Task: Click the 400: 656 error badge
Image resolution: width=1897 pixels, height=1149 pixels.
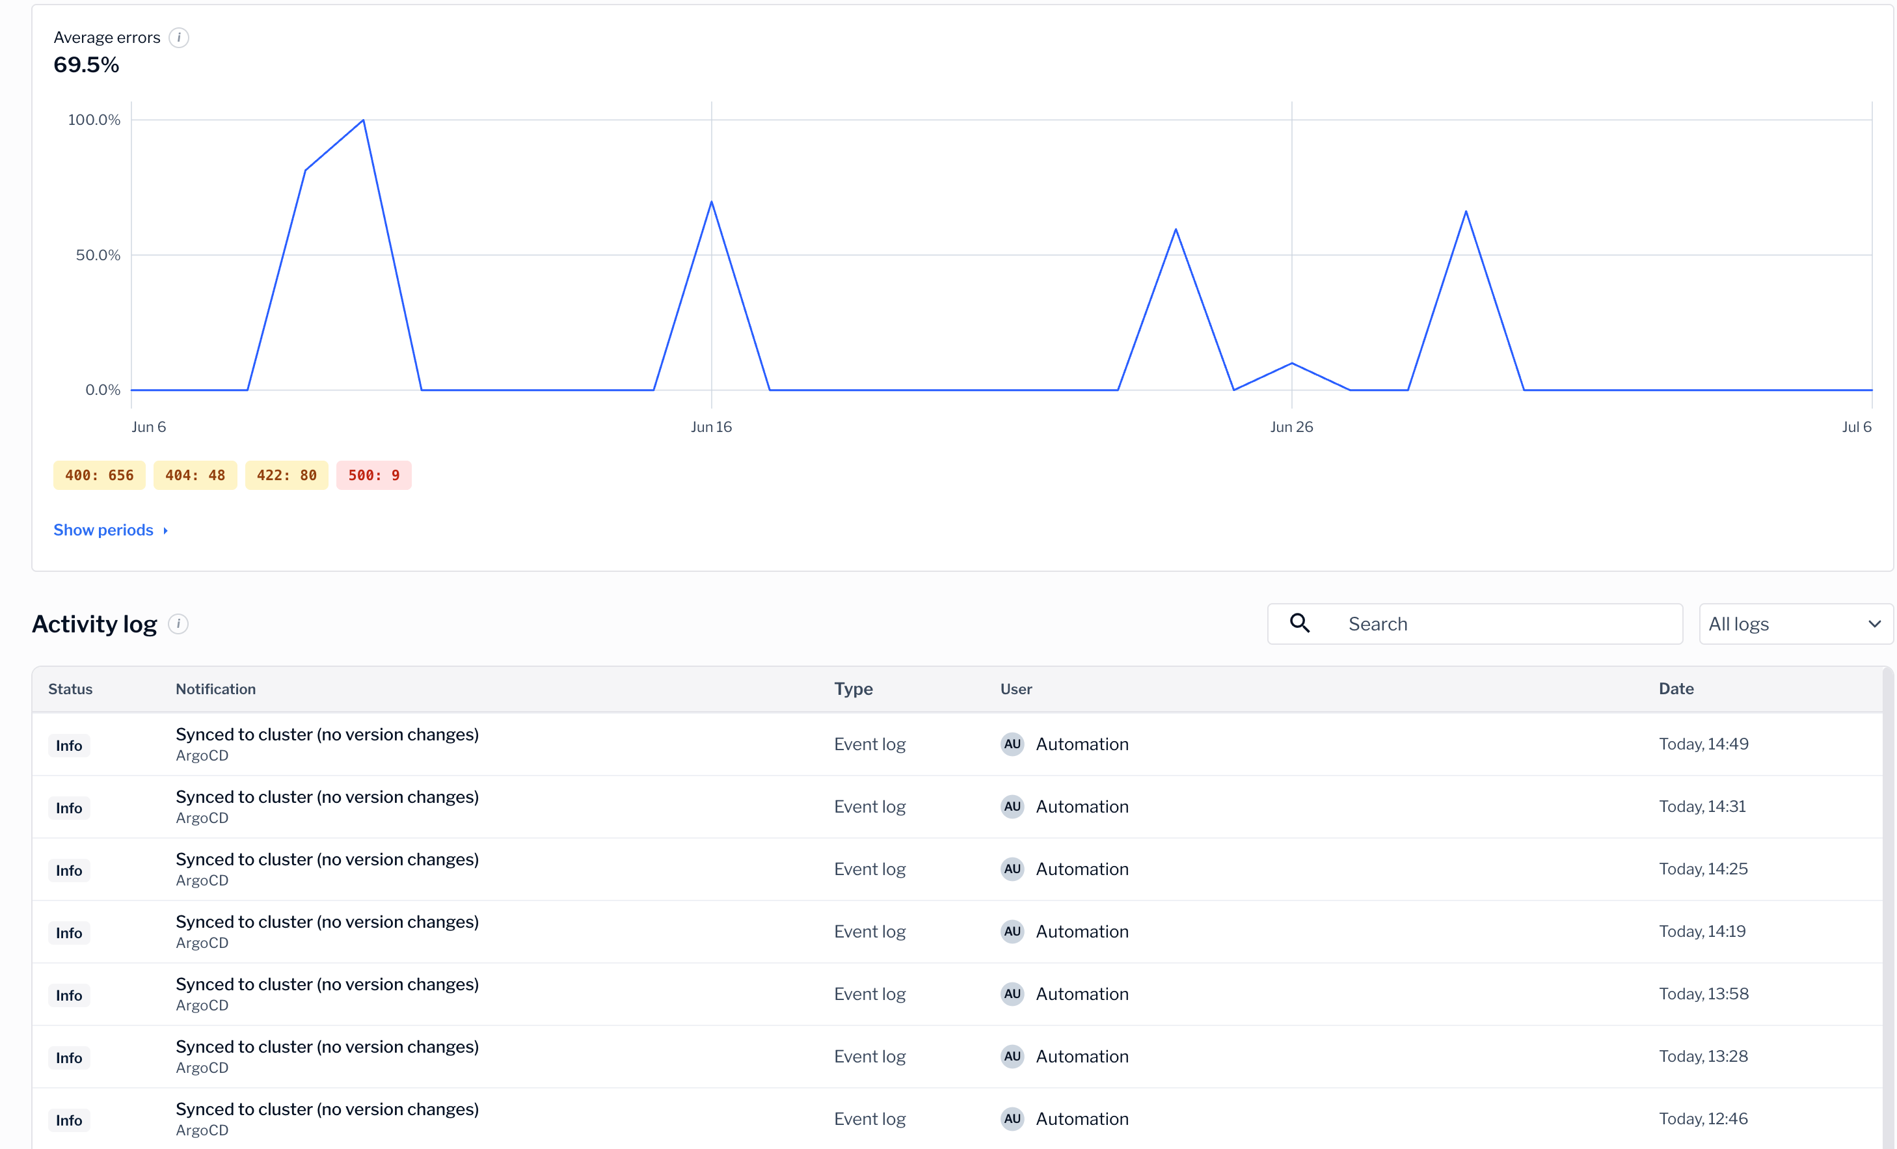Action: (x=100, y=475)
